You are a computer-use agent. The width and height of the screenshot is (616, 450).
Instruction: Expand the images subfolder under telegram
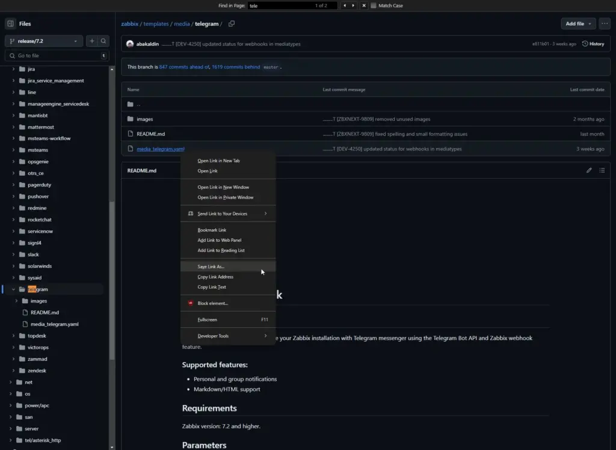16,301
